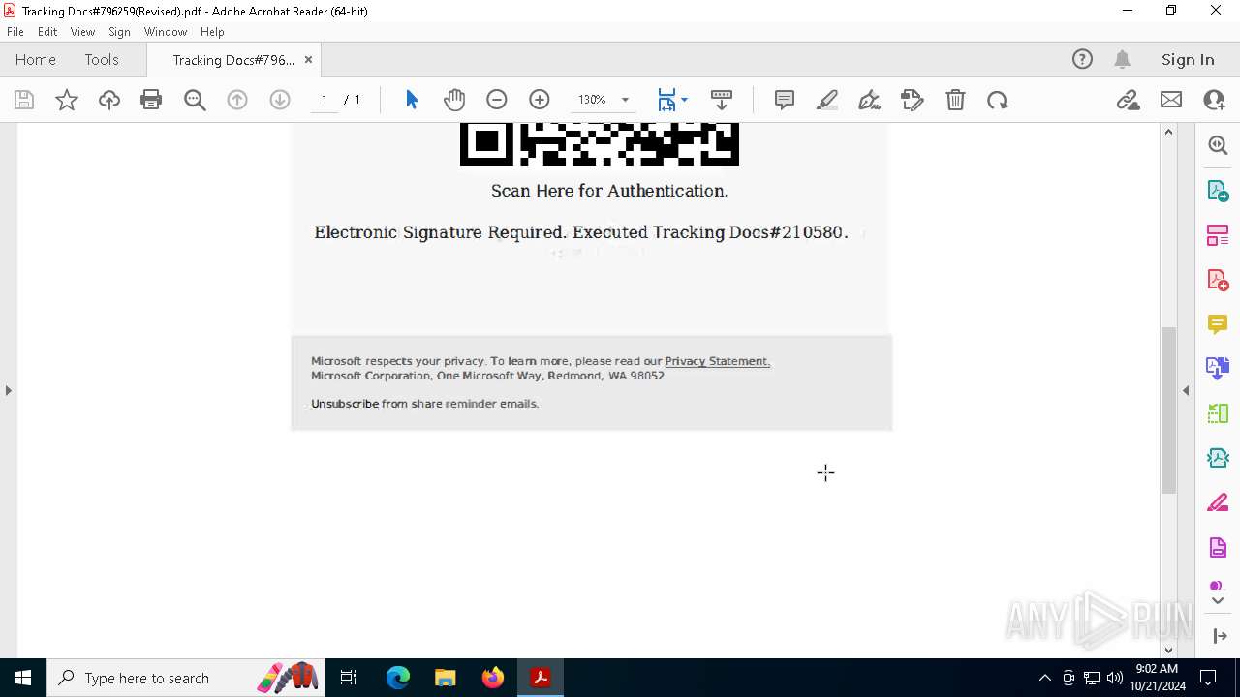
Task: Open File Explorer from taskbar
Action: 446,678
